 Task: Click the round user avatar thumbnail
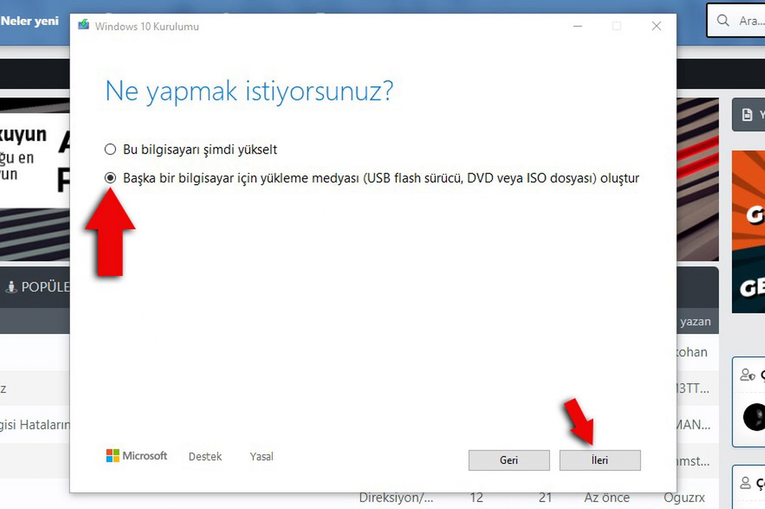753,417
